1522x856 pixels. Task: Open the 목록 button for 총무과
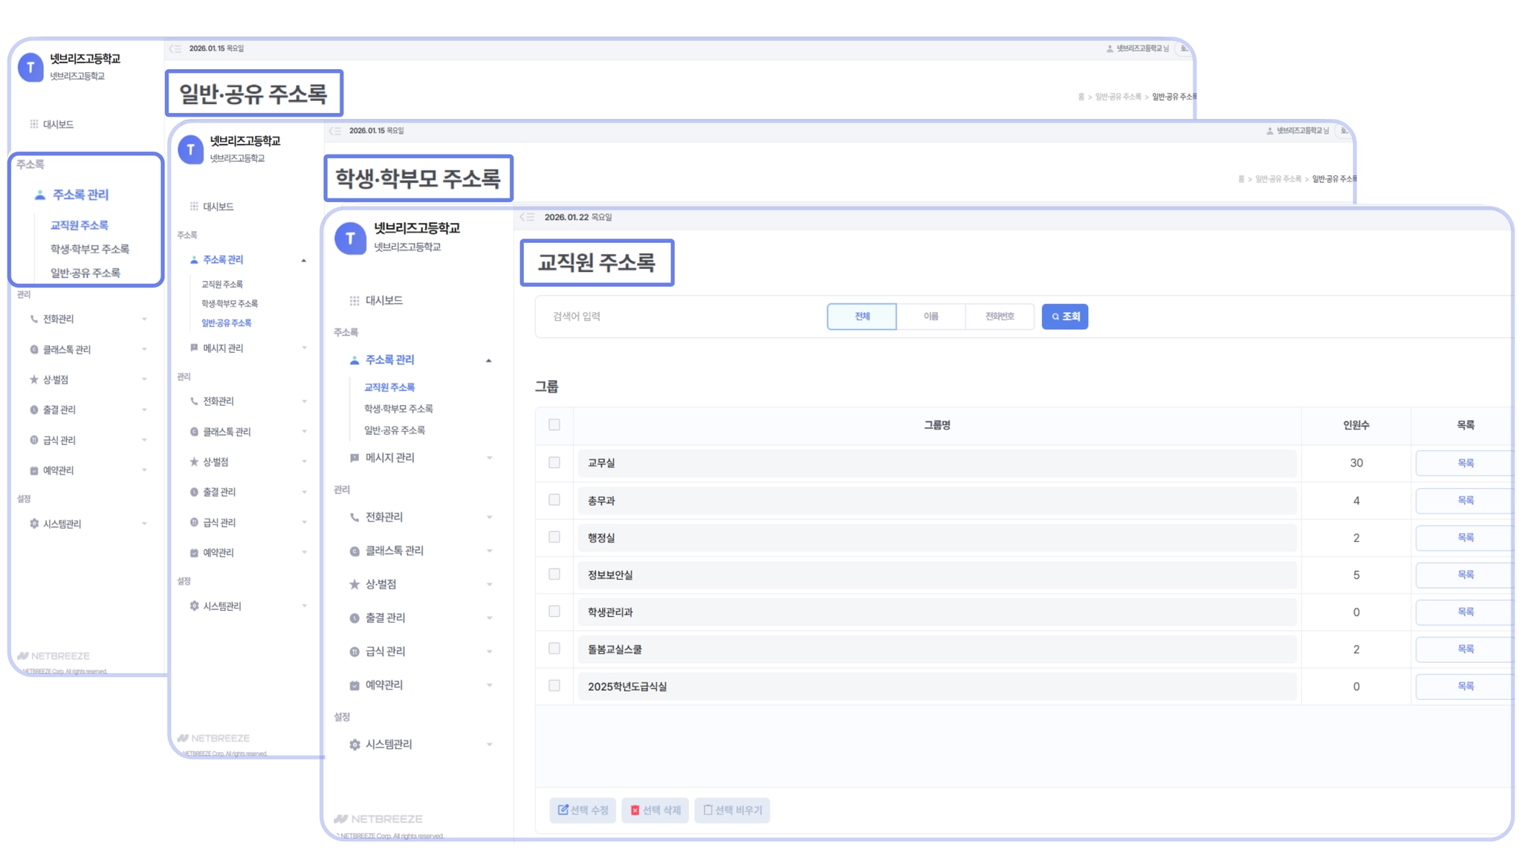pos(1464,500)
